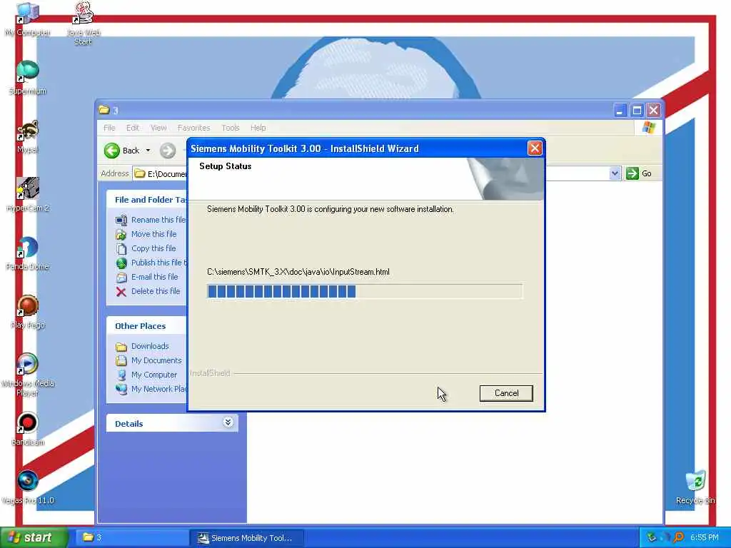Open the Edit menu in Explorer

pyautogui.click(x=132, y=128)
